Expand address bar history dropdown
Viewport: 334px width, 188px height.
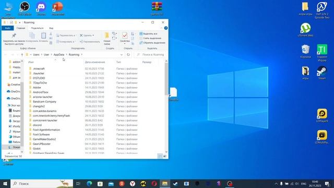click(122, 55)
